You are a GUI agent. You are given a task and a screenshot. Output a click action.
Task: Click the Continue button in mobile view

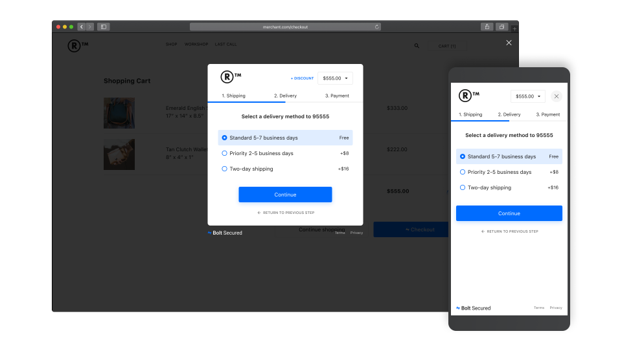(x=509, y=213)
